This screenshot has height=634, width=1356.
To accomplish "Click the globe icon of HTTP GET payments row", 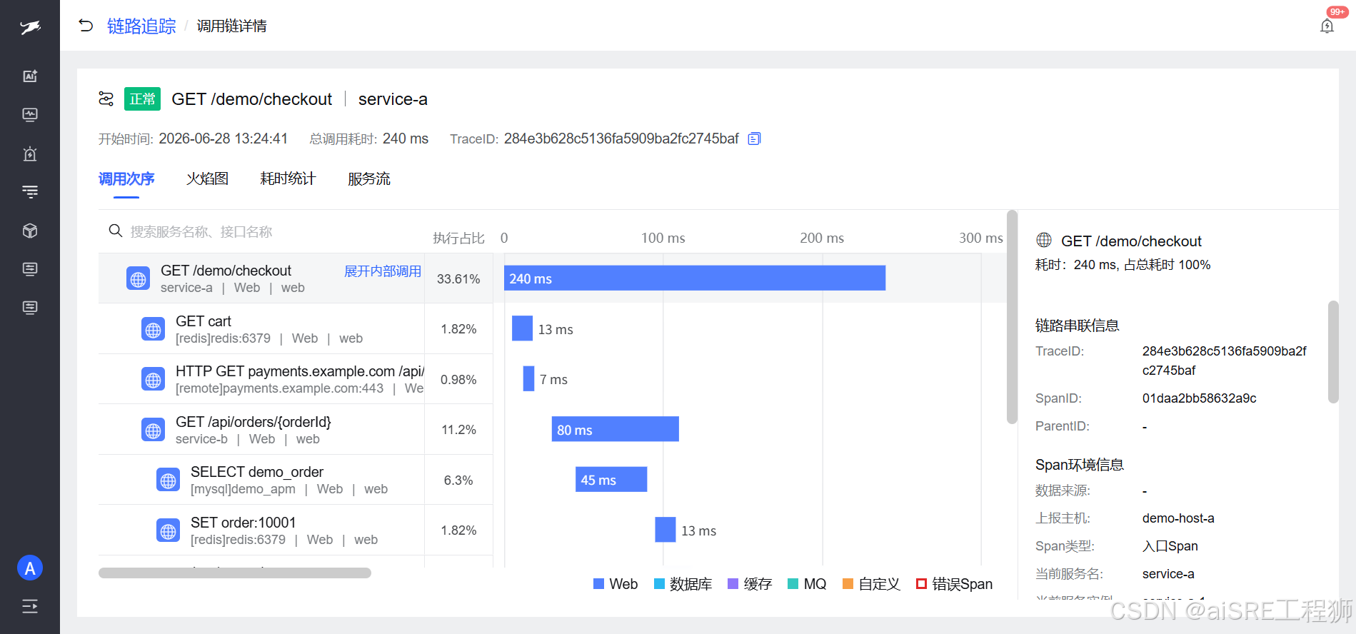I will 153,379.
